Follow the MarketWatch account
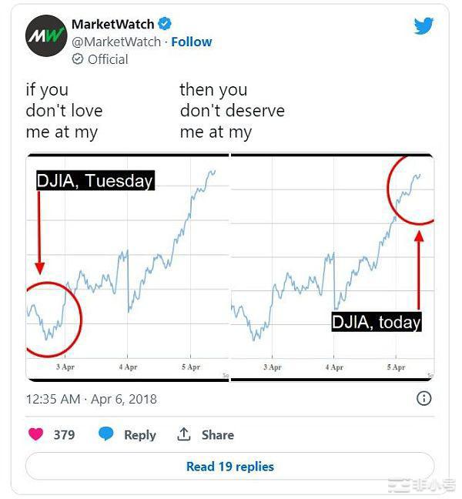 click(192, 42)
